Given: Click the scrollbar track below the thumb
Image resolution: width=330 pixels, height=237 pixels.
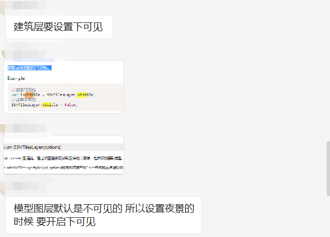Looking at the screenshot, I should [328, 216].
